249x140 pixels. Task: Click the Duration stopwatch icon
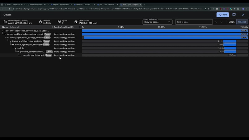40,22
